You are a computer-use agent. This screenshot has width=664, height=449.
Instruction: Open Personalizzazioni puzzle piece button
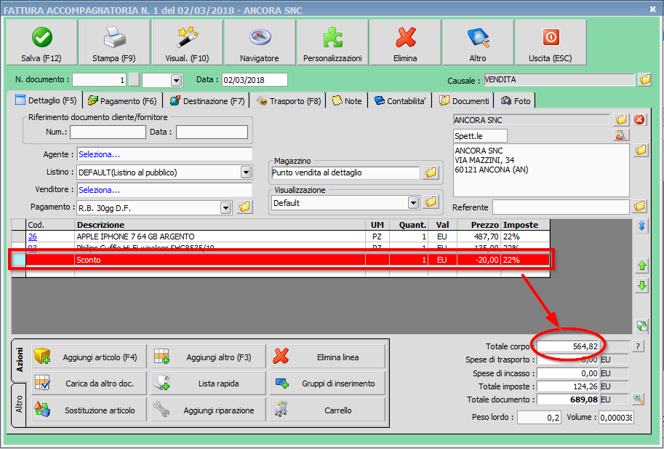click(x=332, y=43)
